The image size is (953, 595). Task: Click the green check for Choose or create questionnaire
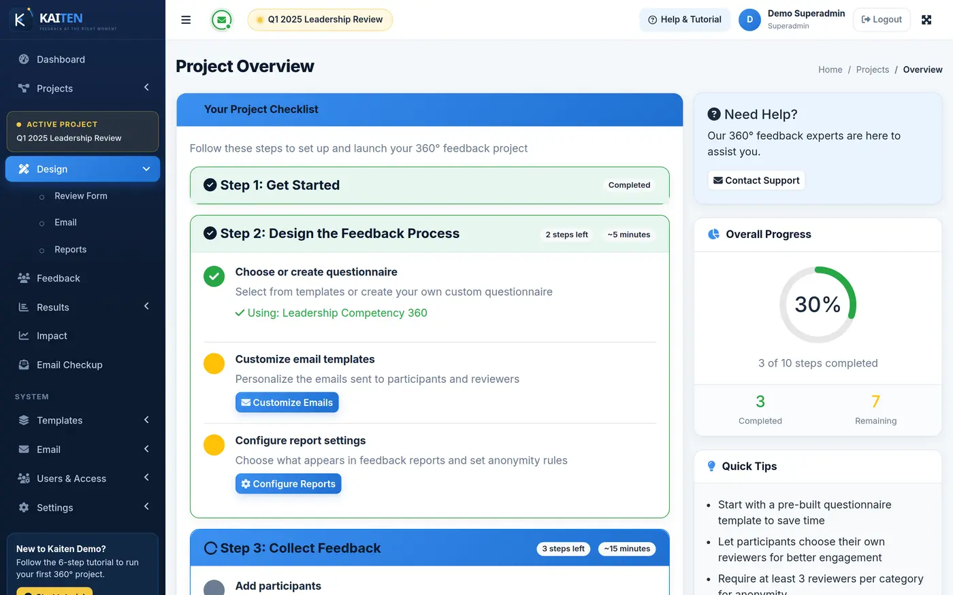[x=214, y=276]
